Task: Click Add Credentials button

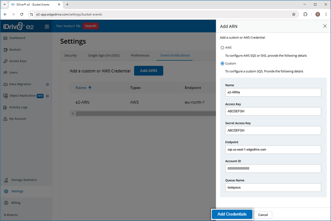Action: click(232, 214)
